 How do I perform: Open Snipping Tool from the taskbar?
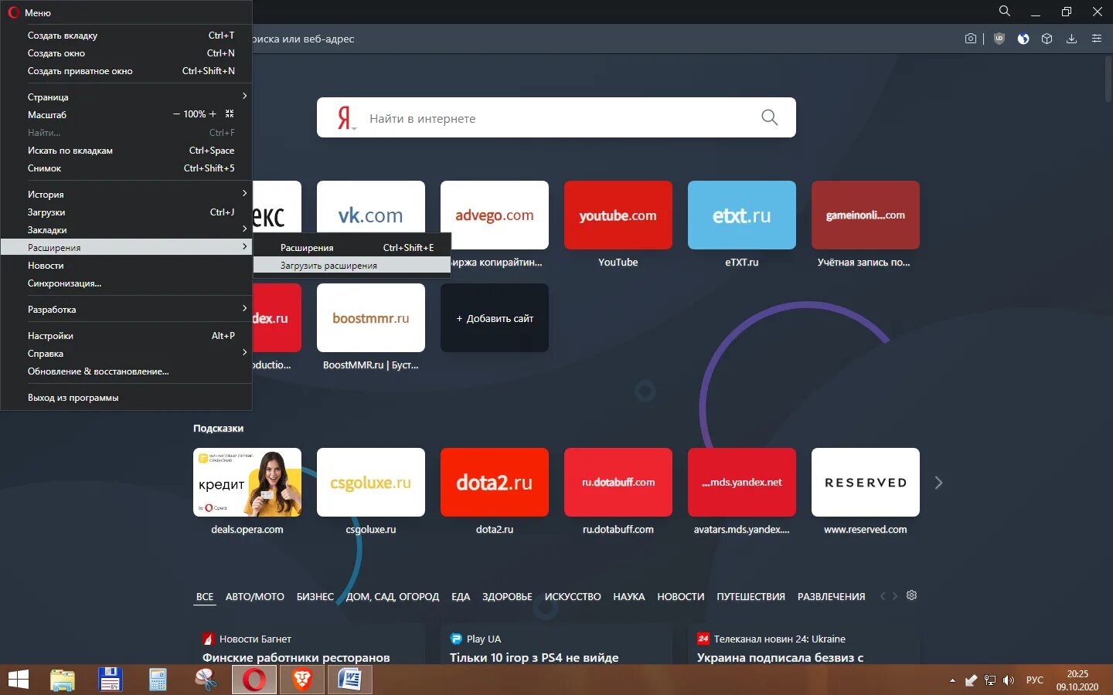point(206,680)
